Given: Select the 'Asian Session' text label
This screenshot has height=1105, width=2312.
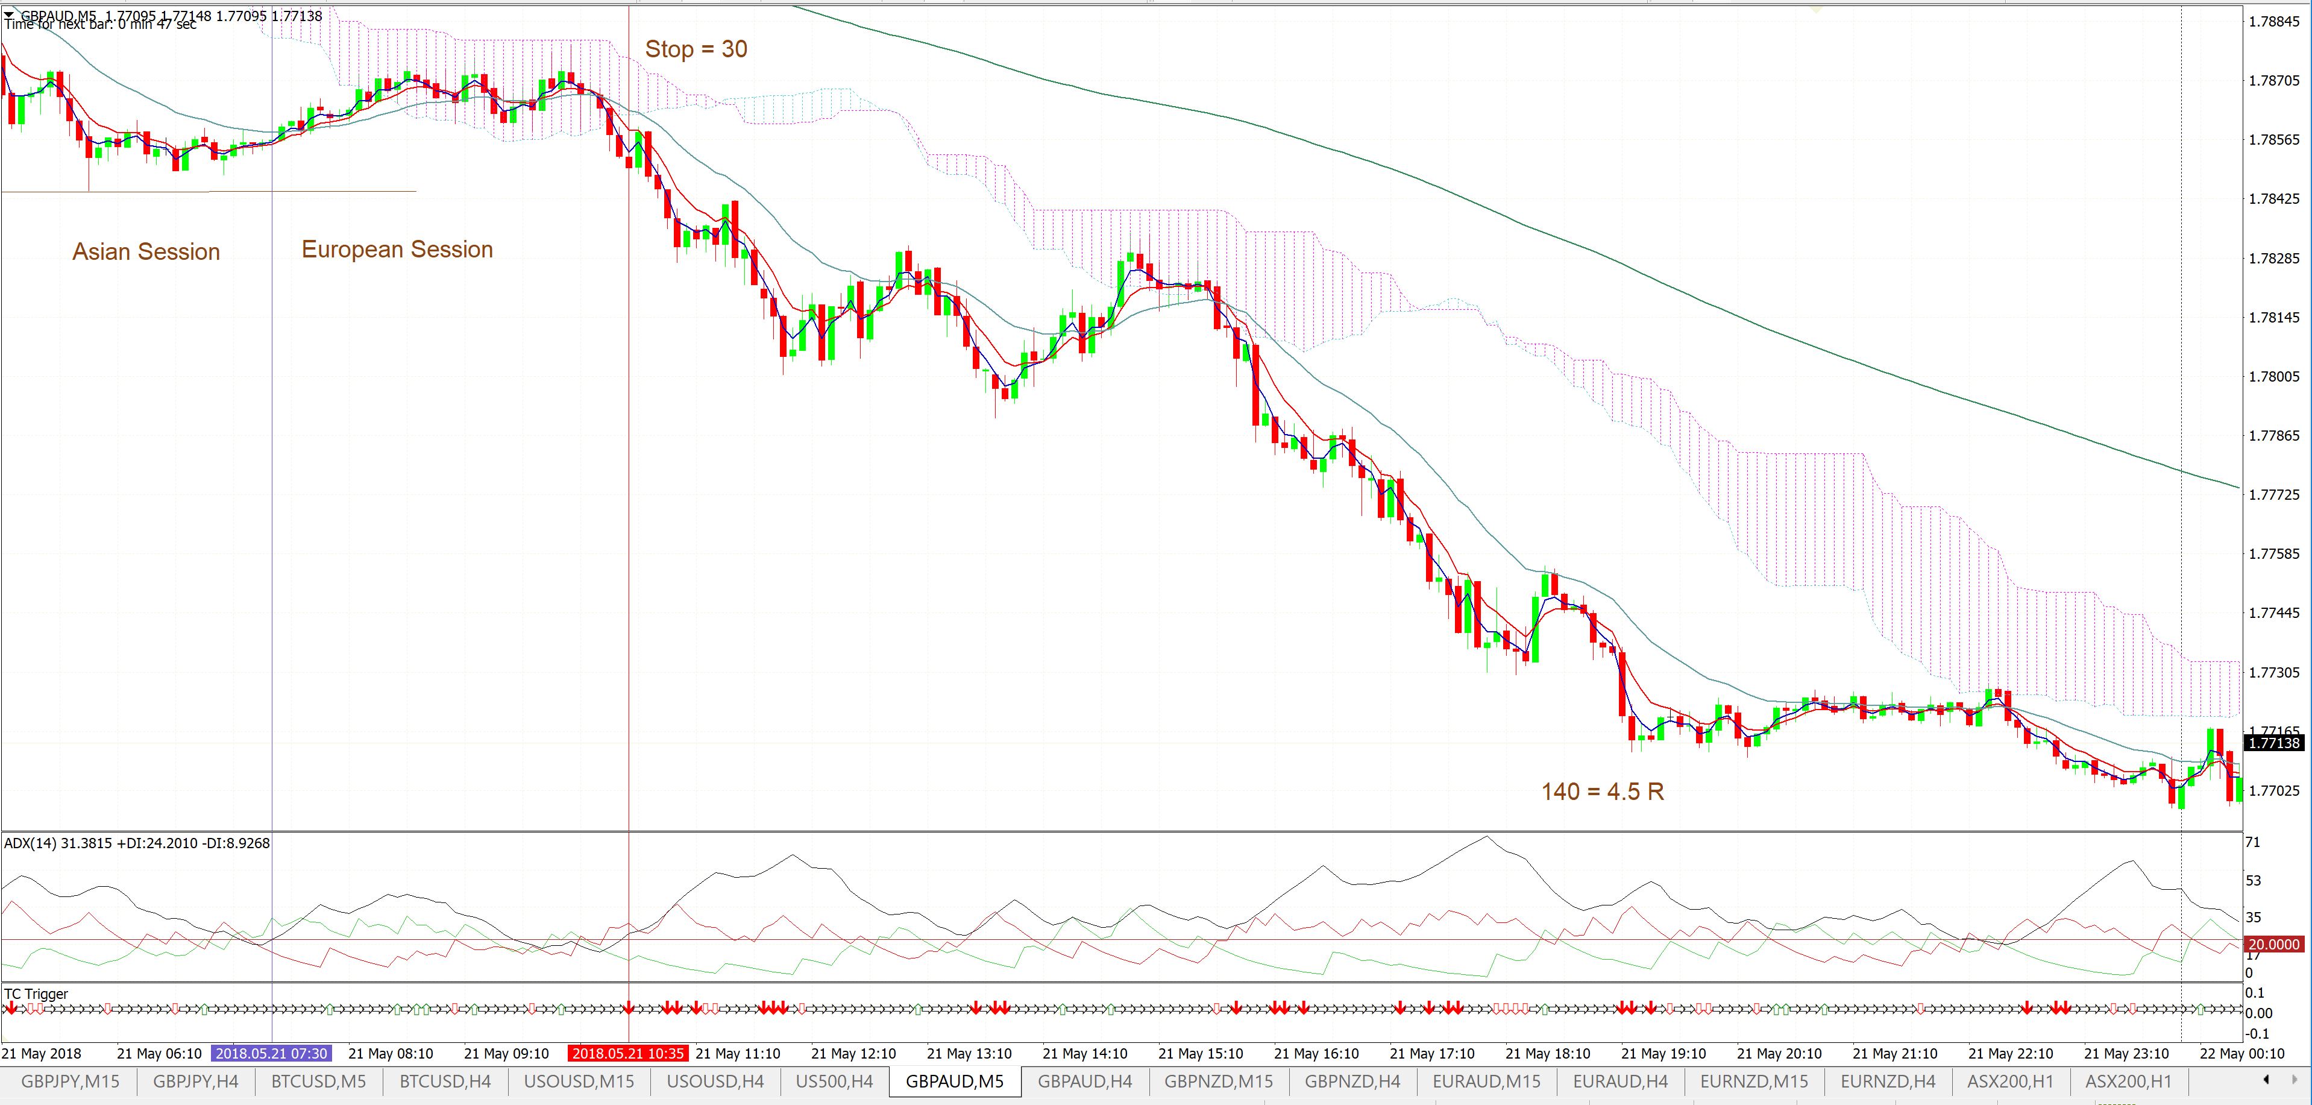Looking at the screenshot, I should tap(146, 251).
